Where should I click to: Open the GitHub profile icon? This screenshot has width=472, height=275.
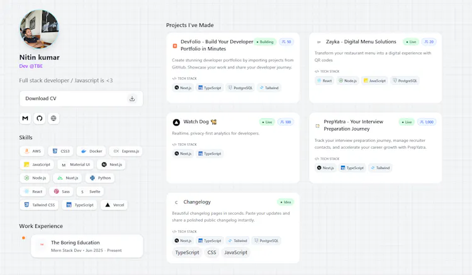pos(40,118)
